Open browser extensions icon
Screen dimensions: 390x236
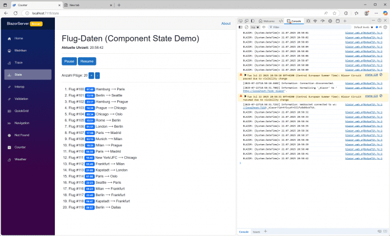pos(346,13)
